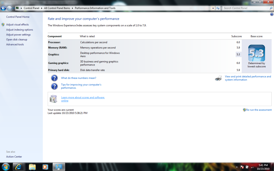Screen dimensions: 274x171
Task: Click the 5.3 base score badge
Action: click(x=257, y=53)
